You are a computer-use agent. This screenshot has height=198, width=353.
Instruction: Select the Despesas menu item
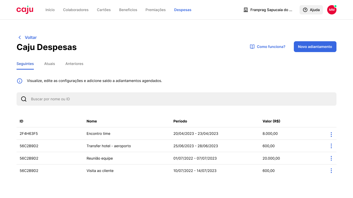[x=183, y=10]
